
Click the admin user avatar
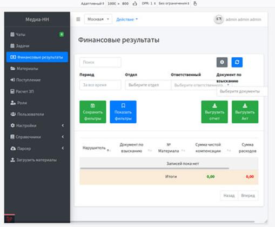219,19
